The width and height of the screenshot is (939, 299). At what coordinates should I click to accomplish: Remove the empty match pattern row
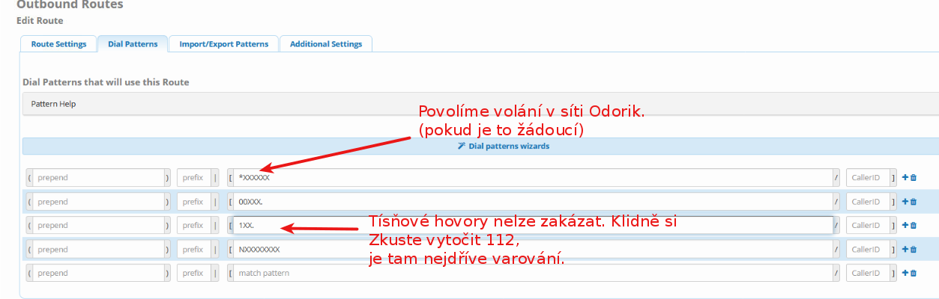point(914,274)
